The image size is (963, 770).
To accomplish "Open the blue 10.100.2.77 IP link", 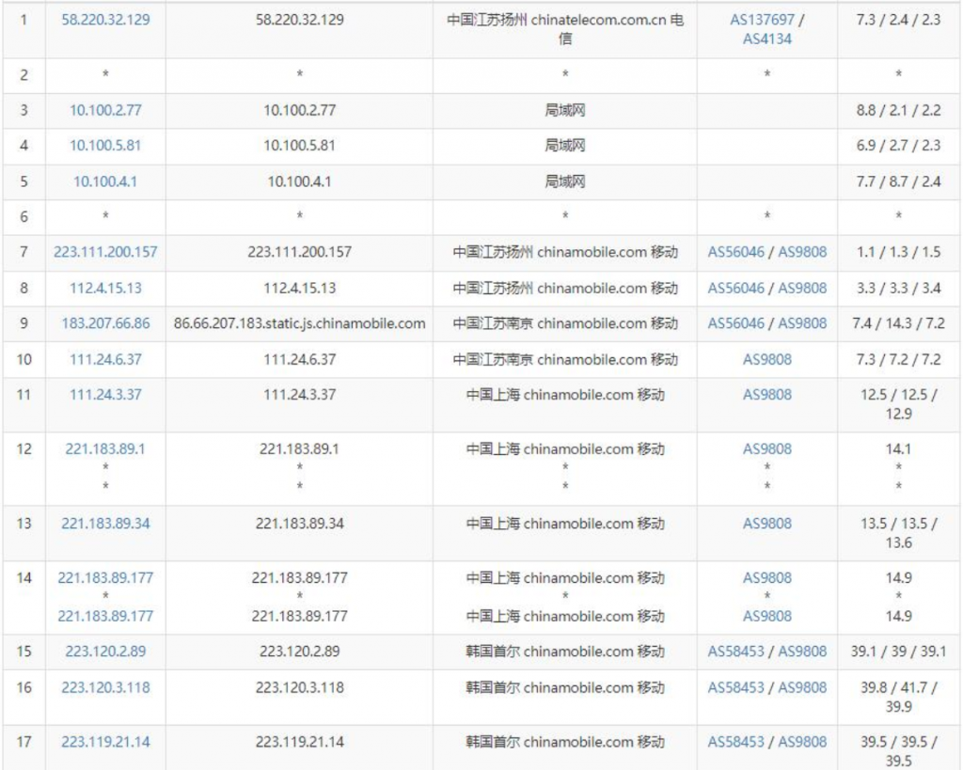I will pos(105,110).
